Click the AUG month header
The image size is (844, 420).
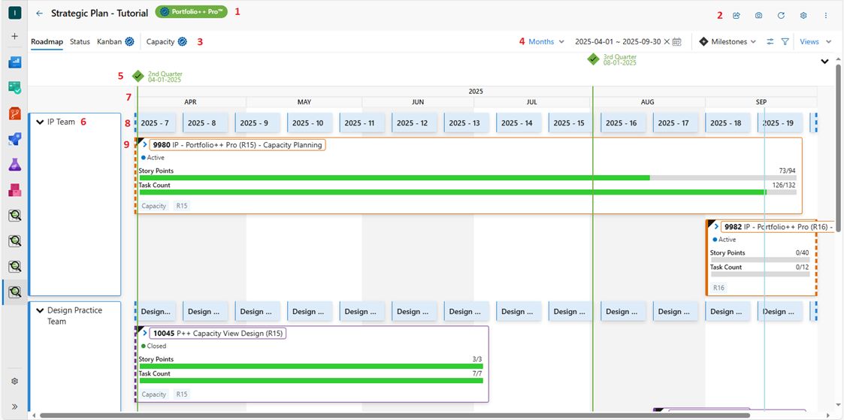(648, 101)
